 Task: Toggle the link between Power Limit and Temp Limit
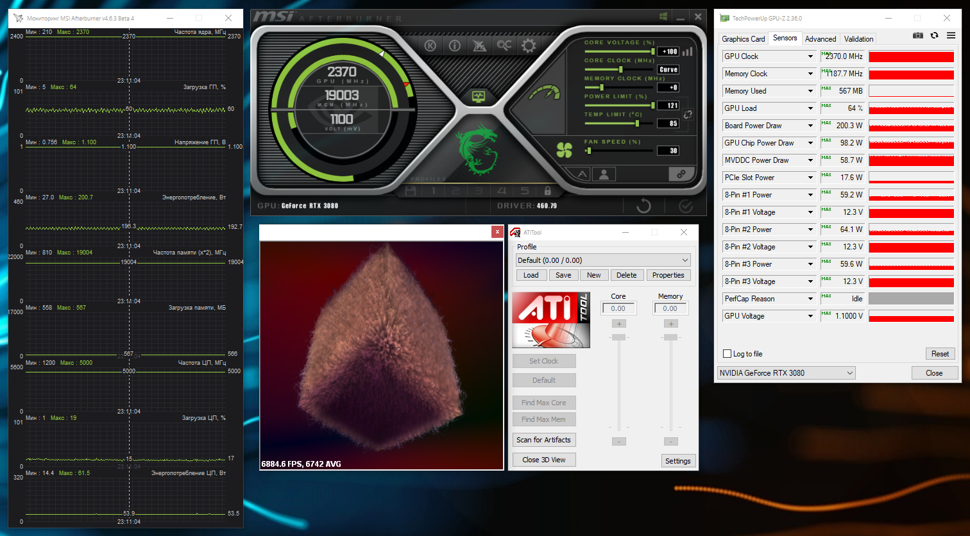tap(688, 115)
